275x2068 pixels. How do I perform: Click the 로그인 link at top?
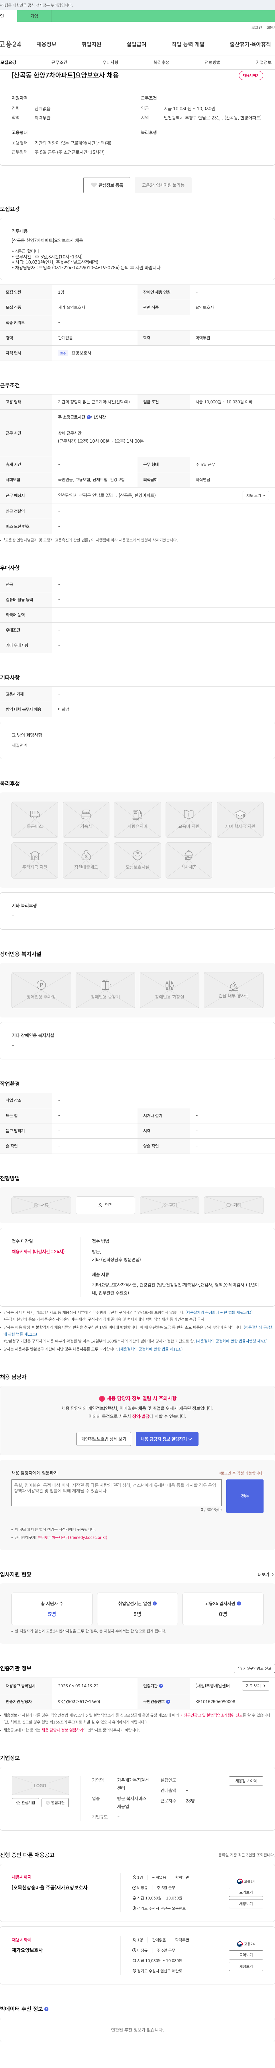coord(257,27)
